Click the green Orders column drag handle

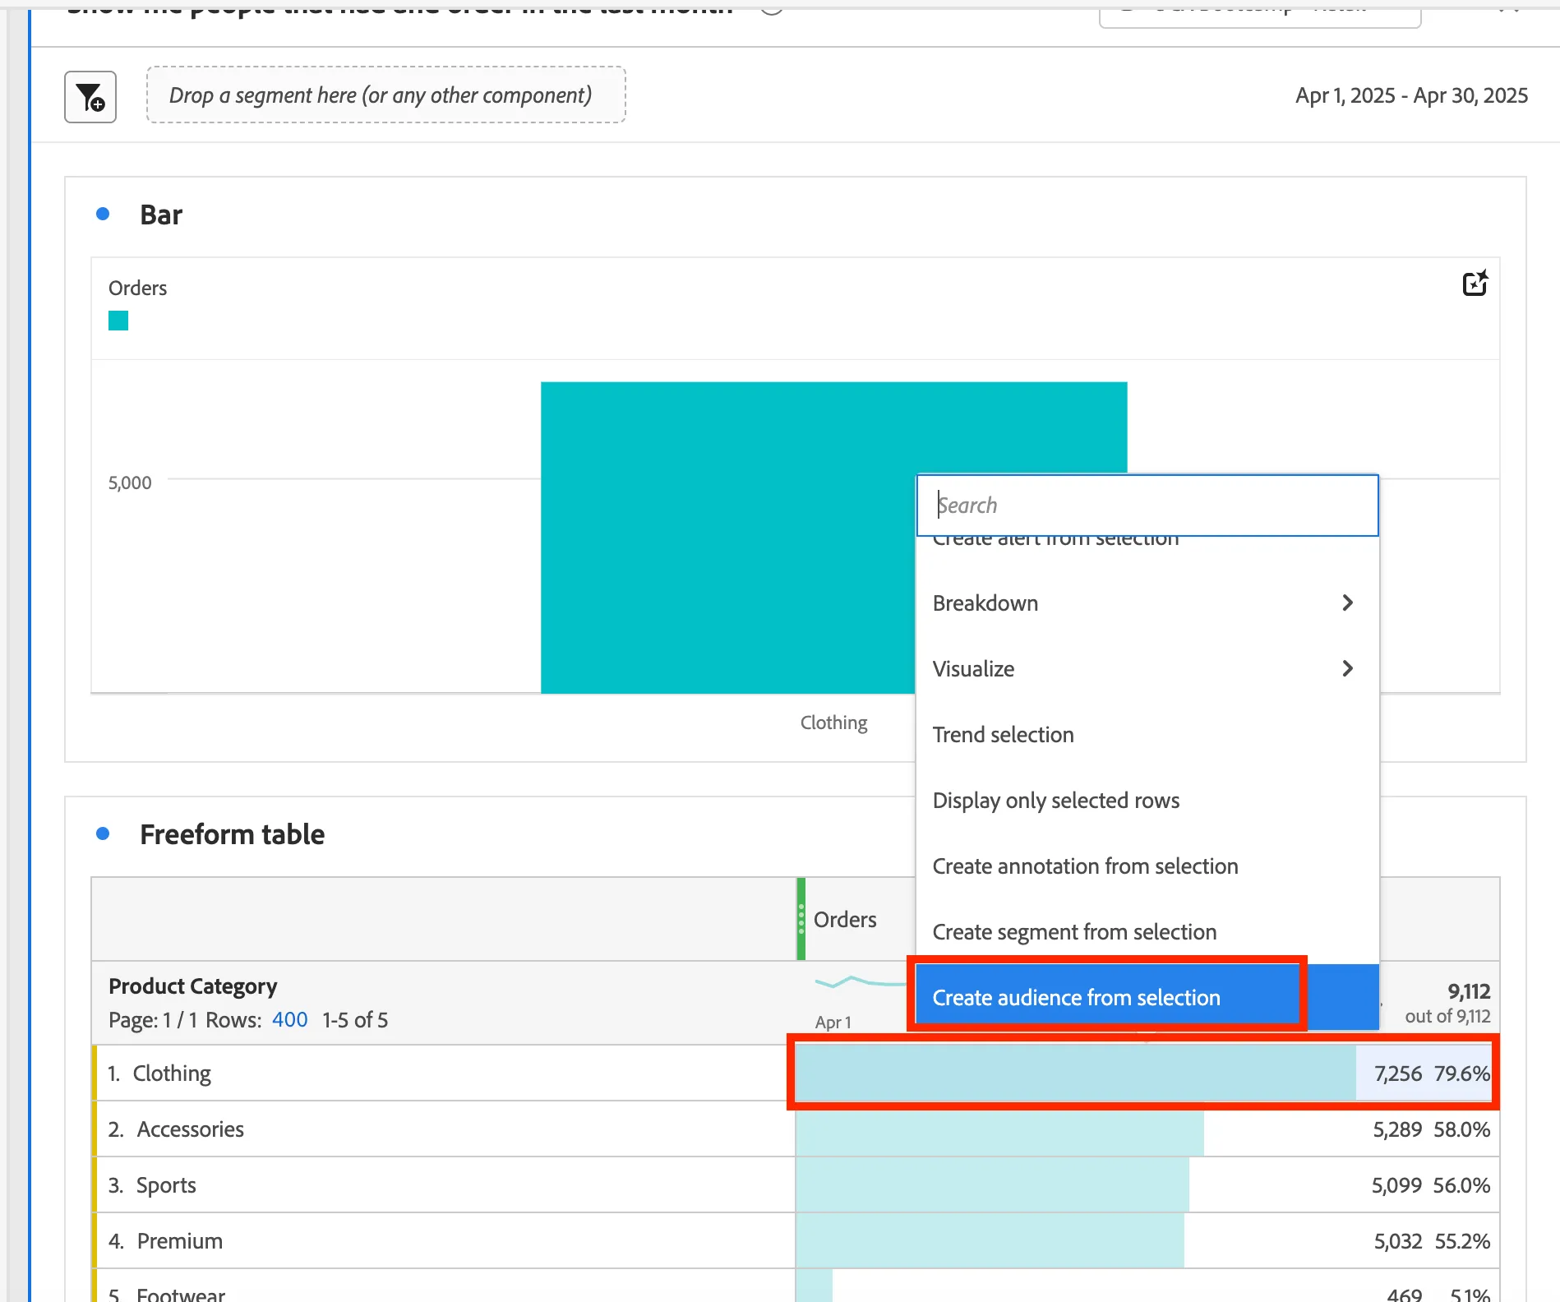click(801, 919)
